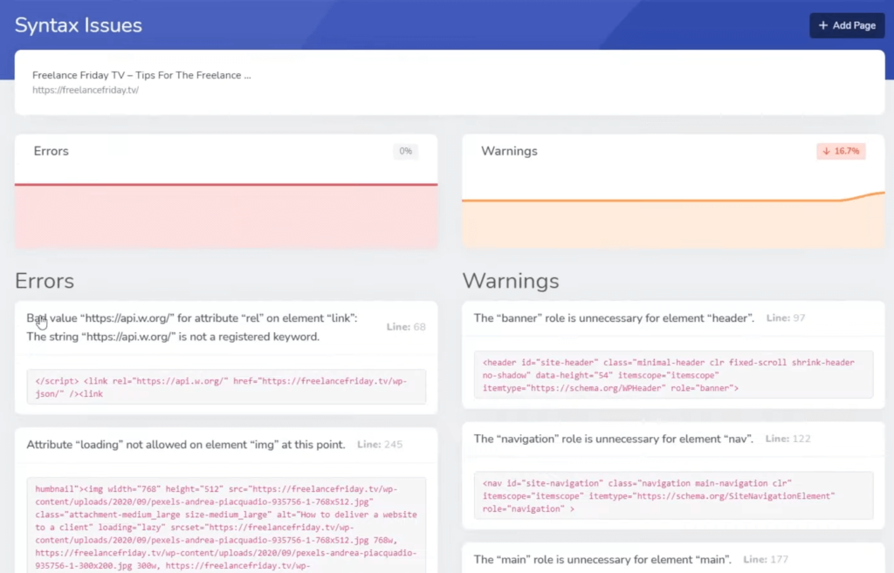
Task: Click the Line: 97 label
Action: pos(786,317)
